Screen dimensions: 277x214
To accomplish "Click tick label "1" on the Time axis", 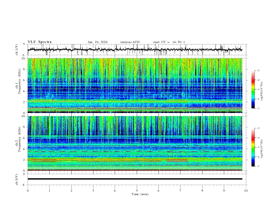I will 49,191.
